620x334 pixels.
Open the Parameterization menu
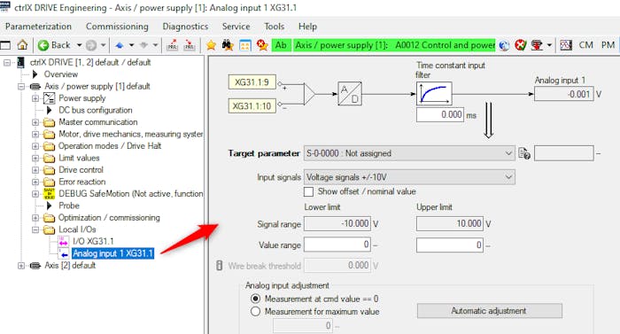(x=38, y=27)
